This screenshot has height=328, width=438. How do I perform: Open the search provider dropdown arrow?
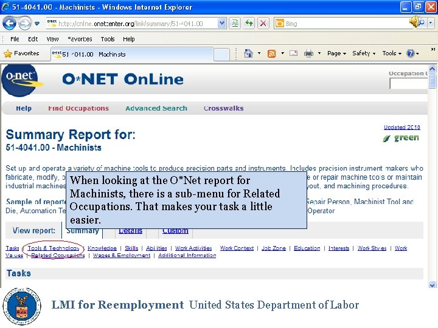(431, 24)
